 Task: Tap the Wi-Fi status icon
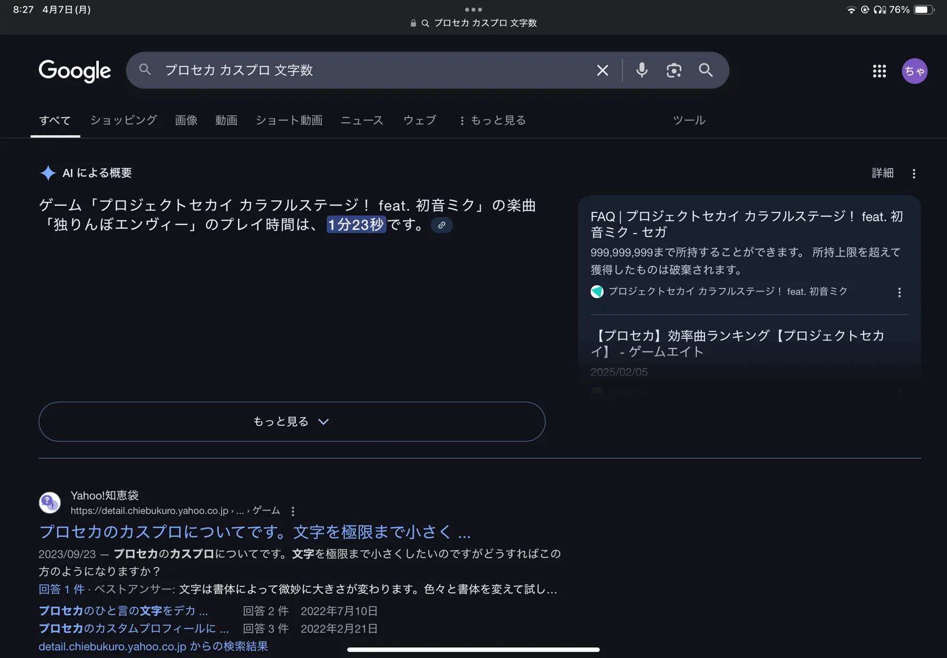851,10
